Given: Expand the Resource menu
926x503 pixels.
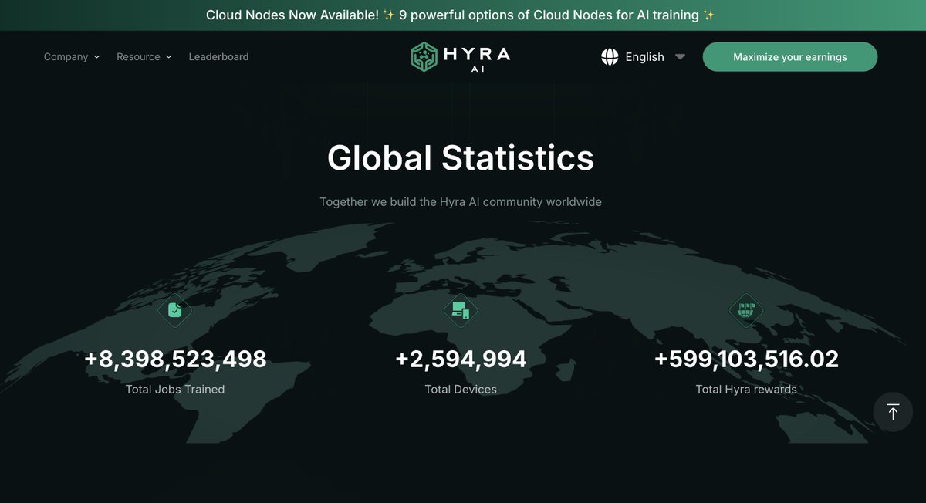Looking at the screenshot, I should [x=144, y=56].
